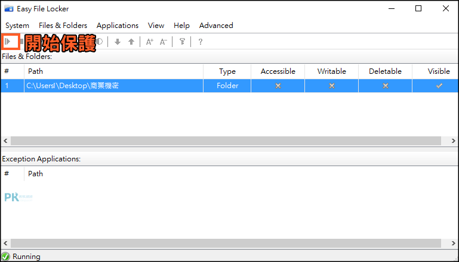Open the System menu
459x262 pixels.
pyautogui.click(x=17, y=26)
